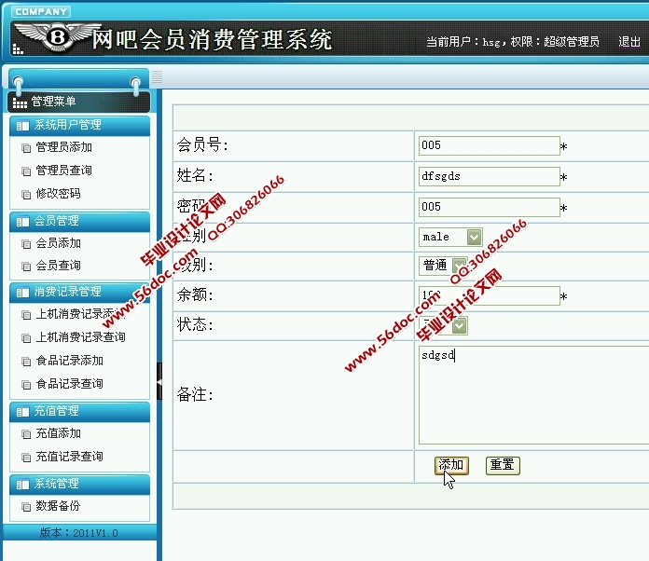This screenshot has width=649, height=561.
Task: Focus the 会员号 input field
Action: point(490,145)
